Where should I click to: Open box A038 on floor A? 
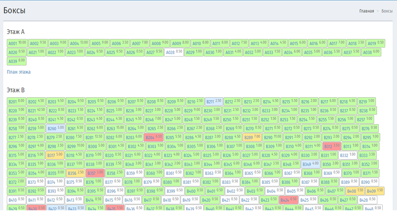(x=371, y=52)
